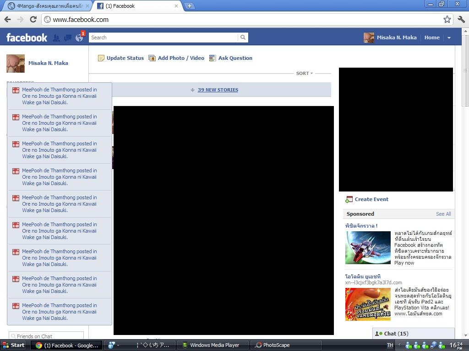Open the account dropdown arrow
469x351 pixels.
click(x=449, y=38)
